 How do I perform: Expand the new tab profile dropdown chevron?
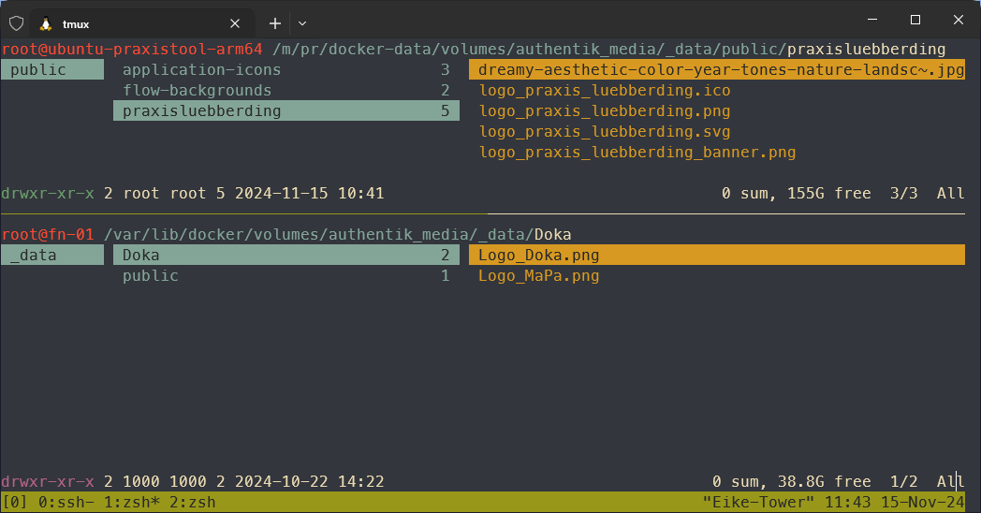coord(302,22)
